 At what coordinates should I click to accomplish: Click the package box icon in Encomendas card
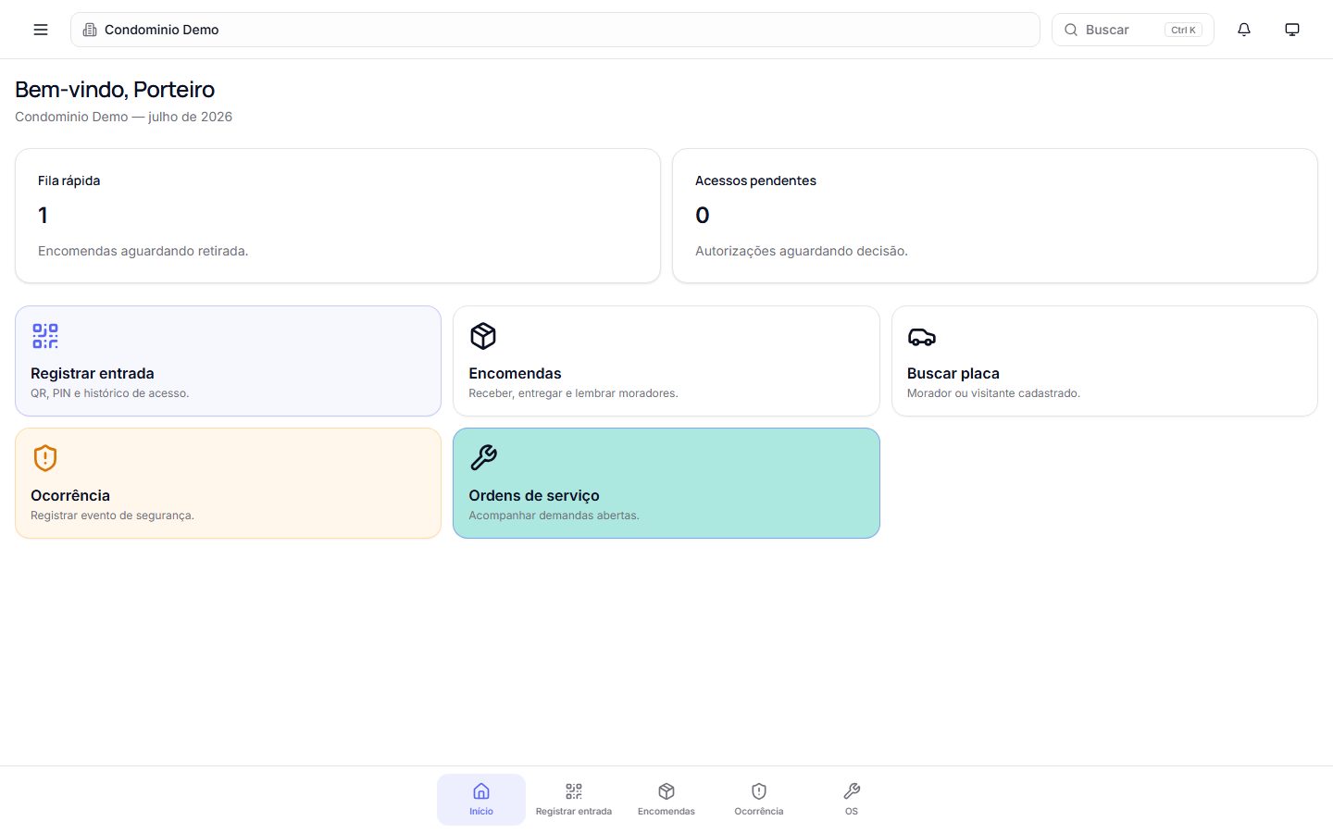[x=483, y=336]
